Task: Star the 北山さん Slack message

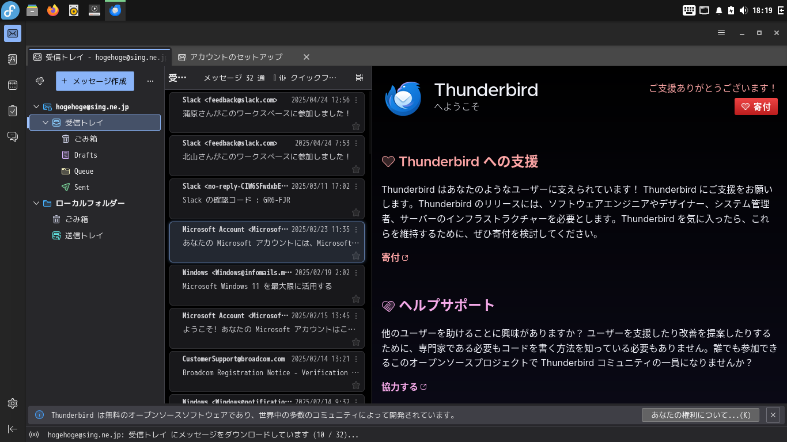Action: pyautogui.click(x=356, y=169)
